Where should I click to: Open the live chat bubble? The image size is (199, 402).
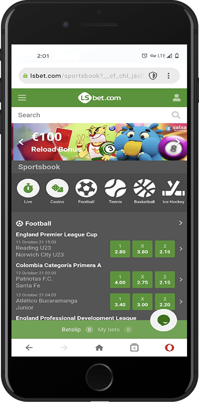(x=164, y=320)
